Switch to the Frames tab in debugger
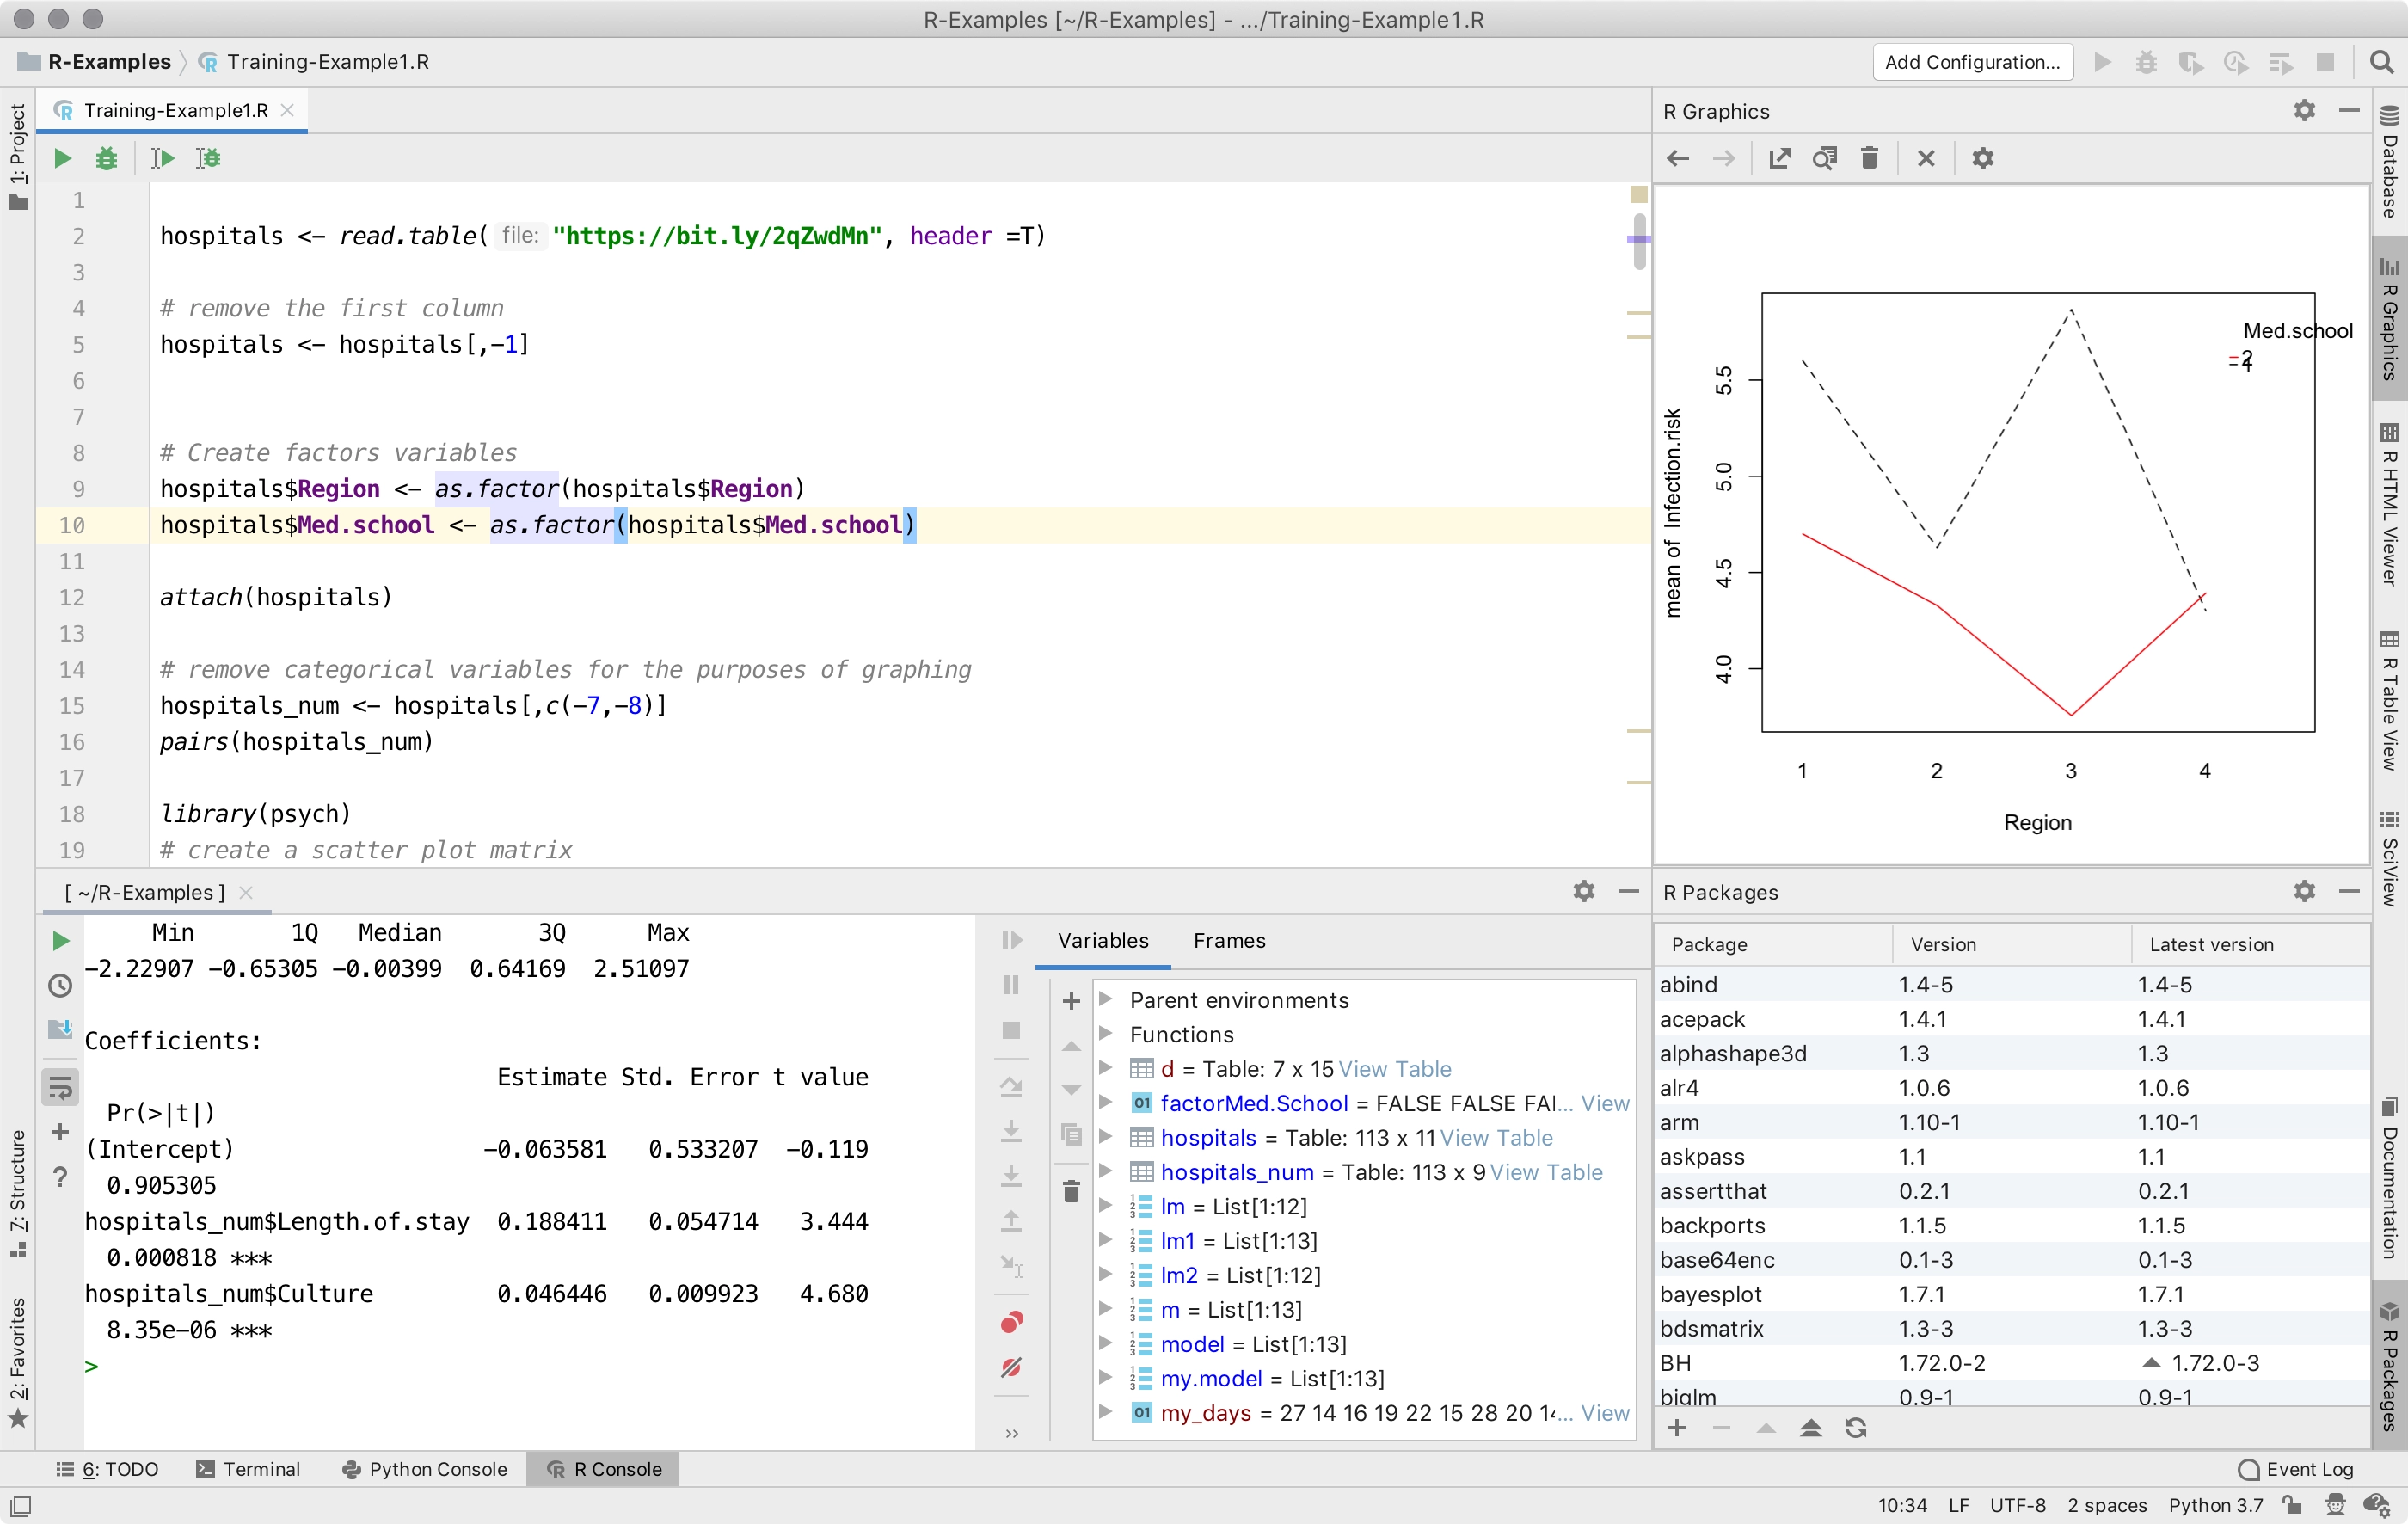 click(x=1227, y=939)
